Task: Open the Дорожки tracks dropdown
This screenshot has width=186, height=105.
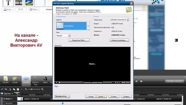Action: (x=7, y=94)
